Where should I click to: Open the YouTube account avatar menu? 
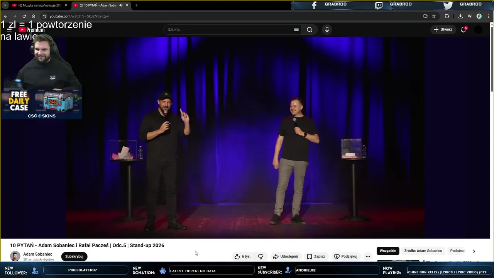[x=478, y=29]
